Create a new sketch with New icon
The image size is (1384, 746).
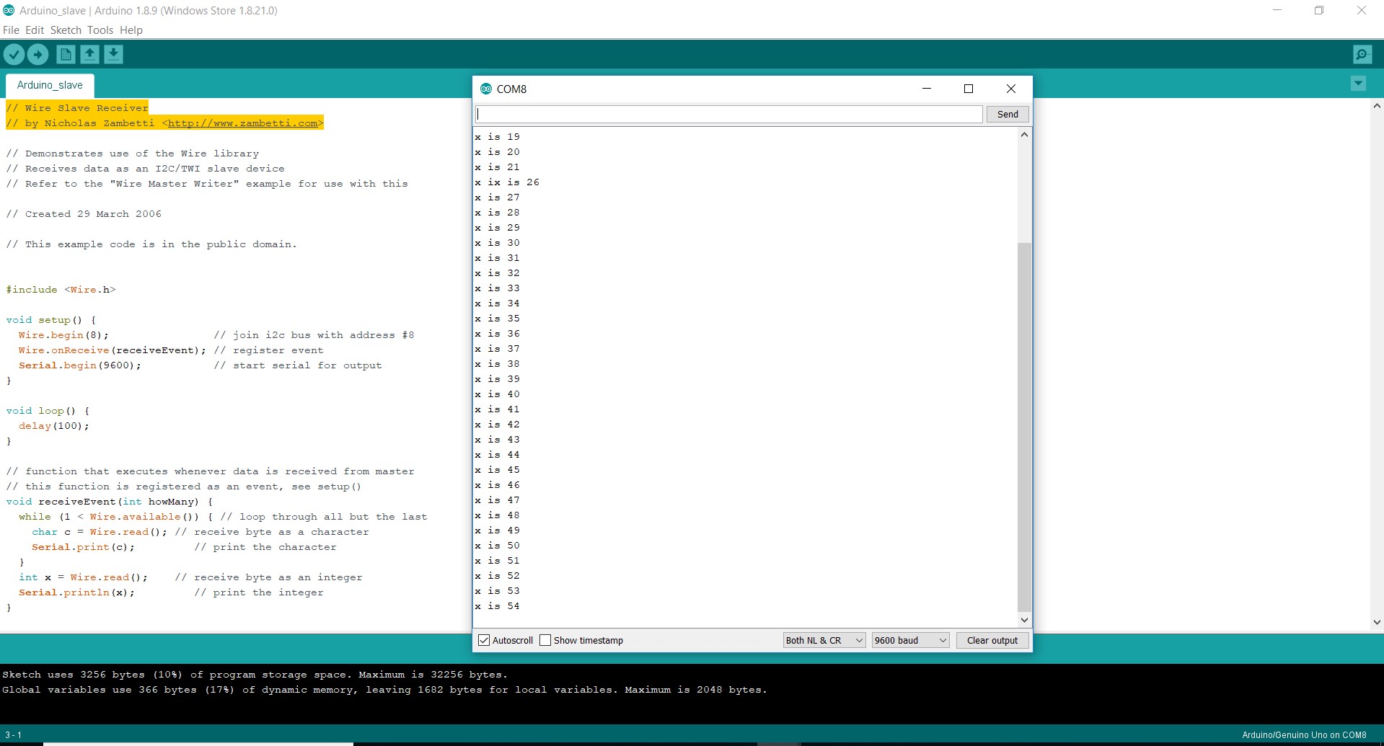pyautogui.click(x=66, y=54)
